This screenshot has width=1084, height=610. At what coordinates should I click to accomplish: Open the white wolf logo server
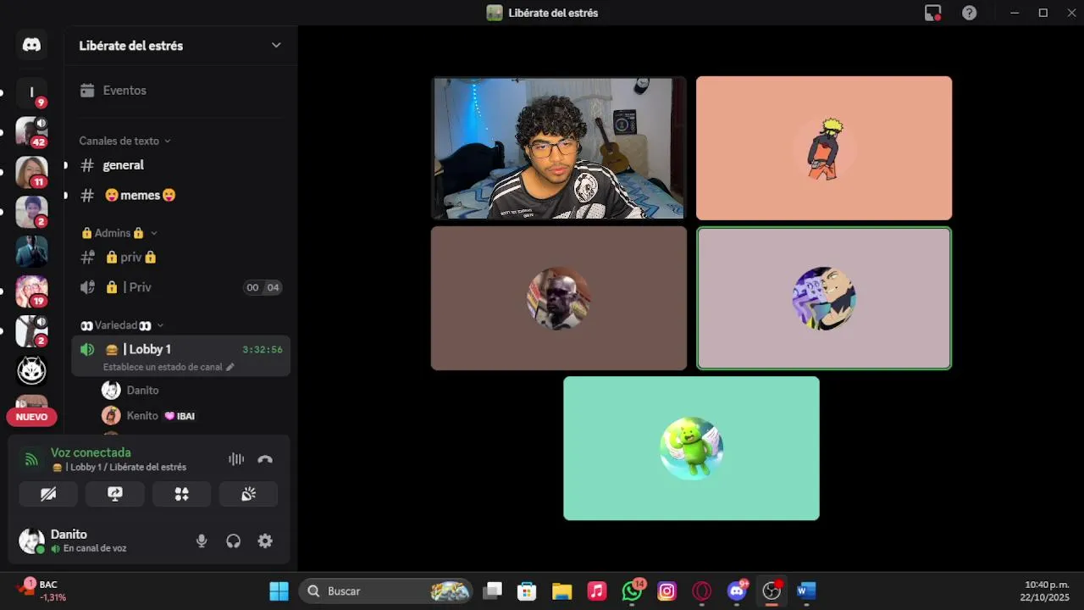point(31,370)
